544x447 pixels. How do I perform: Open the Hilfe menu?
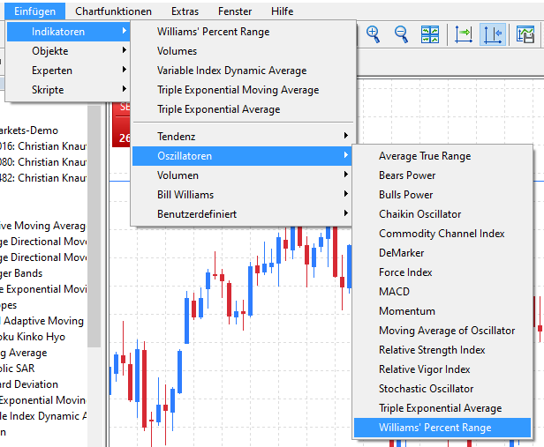pos(282,11)
